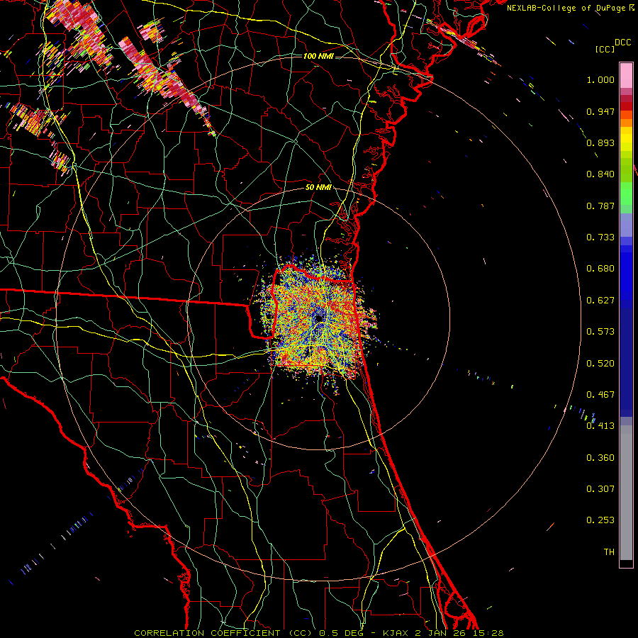This screenshot has height=638, width=638.
Task: Click the 0.627 scale value
Action: click(x=600, y=301)
